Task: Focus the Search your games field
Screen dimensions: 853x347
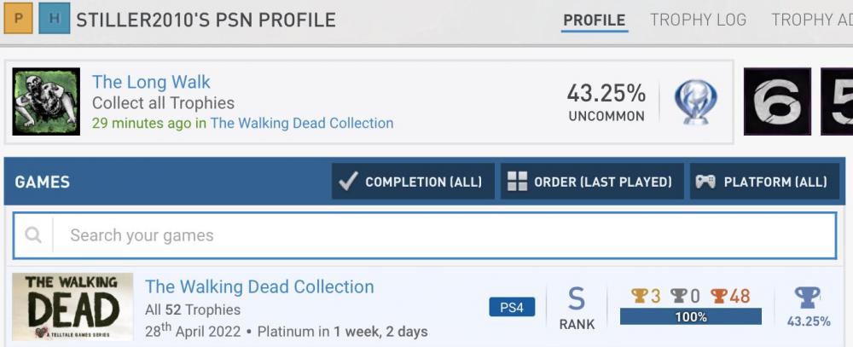Action: click(444, 235)
